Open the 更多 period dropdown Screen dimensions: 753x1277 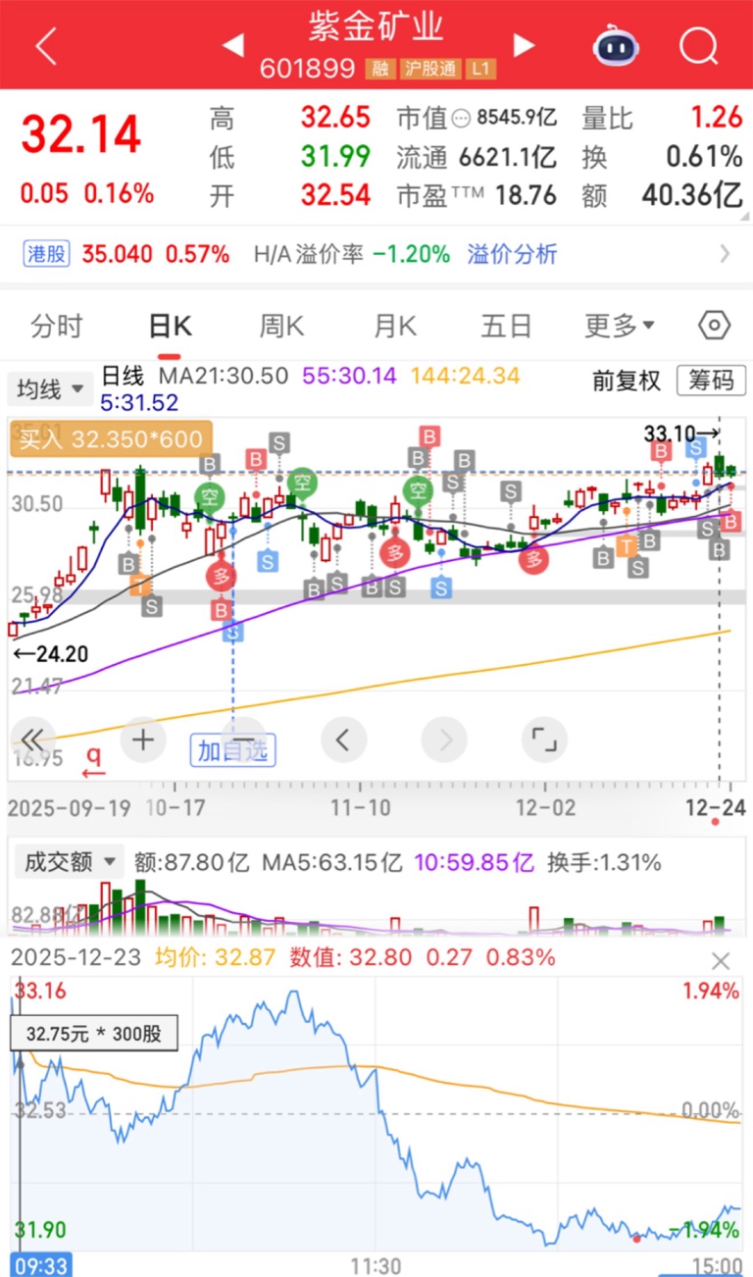620,326
